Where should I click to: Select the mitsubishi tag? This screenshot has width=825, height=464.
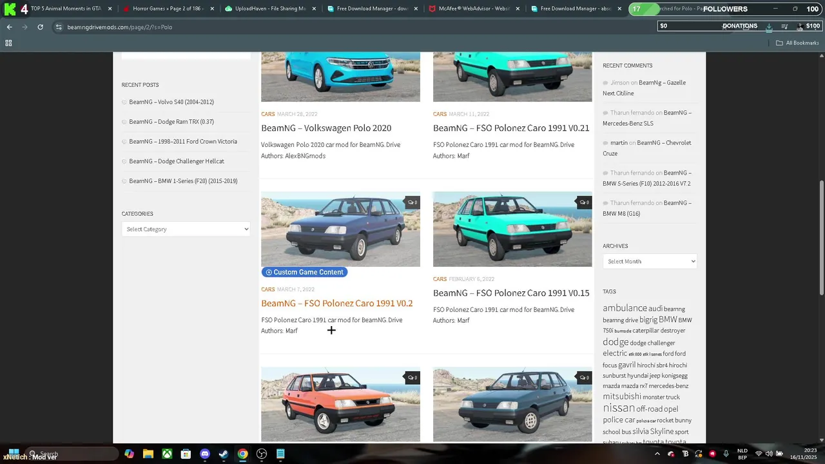click(622, 396)
